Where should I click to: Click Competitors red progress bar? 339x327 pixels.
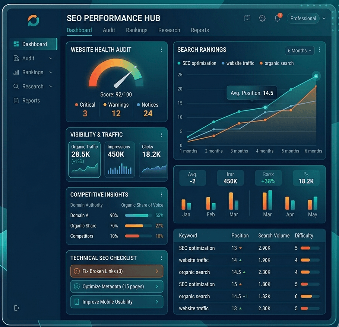(138, 236)
